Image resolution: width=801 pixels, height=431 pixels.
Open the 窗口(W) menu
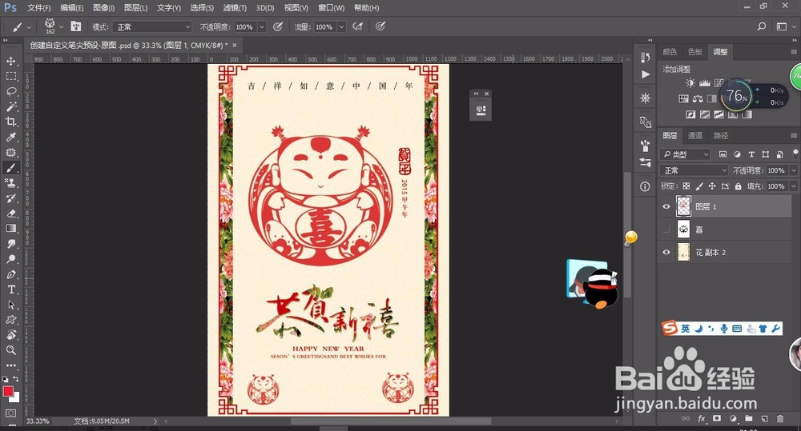332,8
